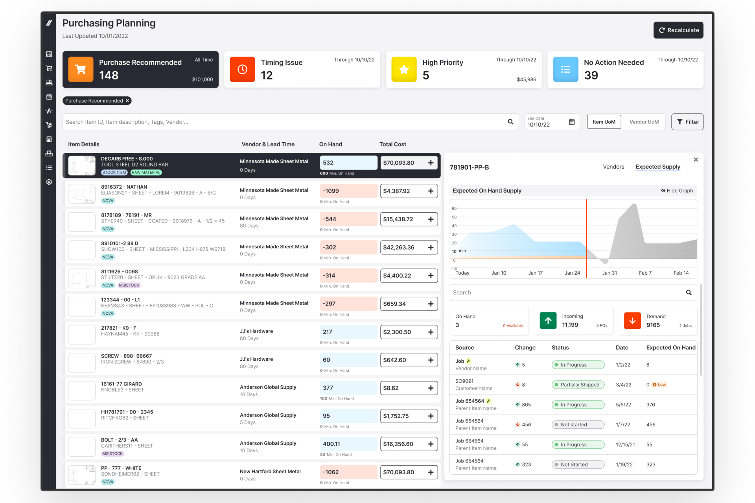Open the Filter button

coord(687,122)
